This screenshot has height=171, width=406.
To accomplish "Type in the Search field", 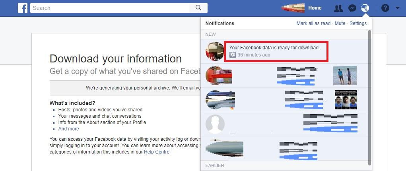I will (x=111, y=8).
